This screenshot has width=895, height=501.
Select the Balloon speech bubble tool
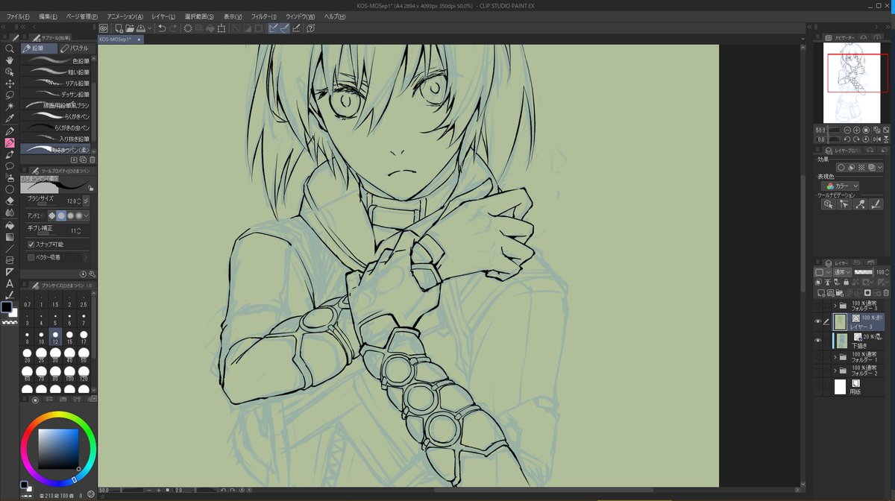point(10,166)
